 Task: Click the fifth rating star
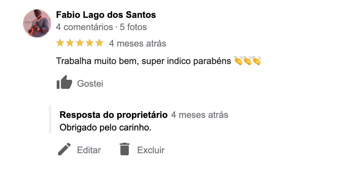99,43
